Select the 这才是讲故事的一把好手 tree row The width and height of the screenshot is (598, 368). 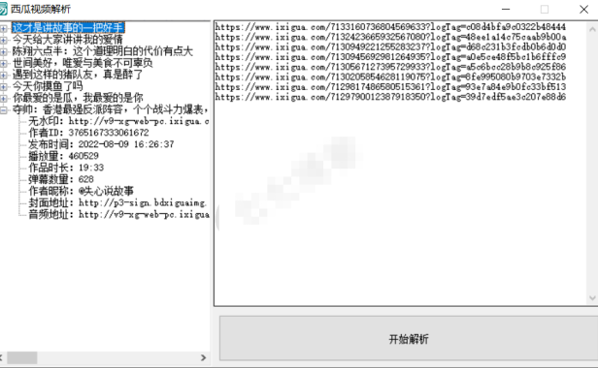tap(68, 28)
